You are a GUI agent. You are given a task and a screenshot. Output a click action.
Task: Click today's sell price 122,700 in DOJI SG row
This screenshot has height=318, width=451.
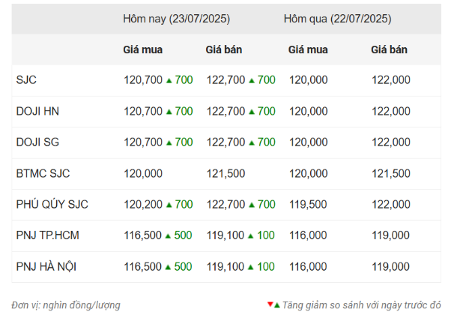225,142
